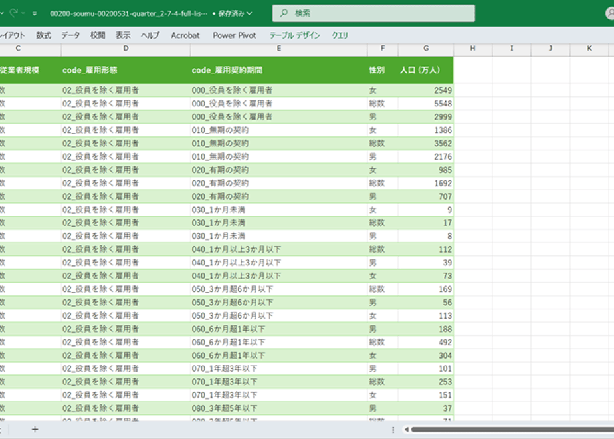614x439 pixels.
Task: Open the Power Pivot tab
Action: 234,35
